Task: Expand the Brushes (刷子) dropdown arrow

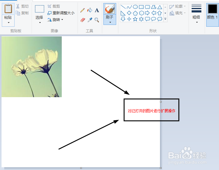Action: pos(110,22)
